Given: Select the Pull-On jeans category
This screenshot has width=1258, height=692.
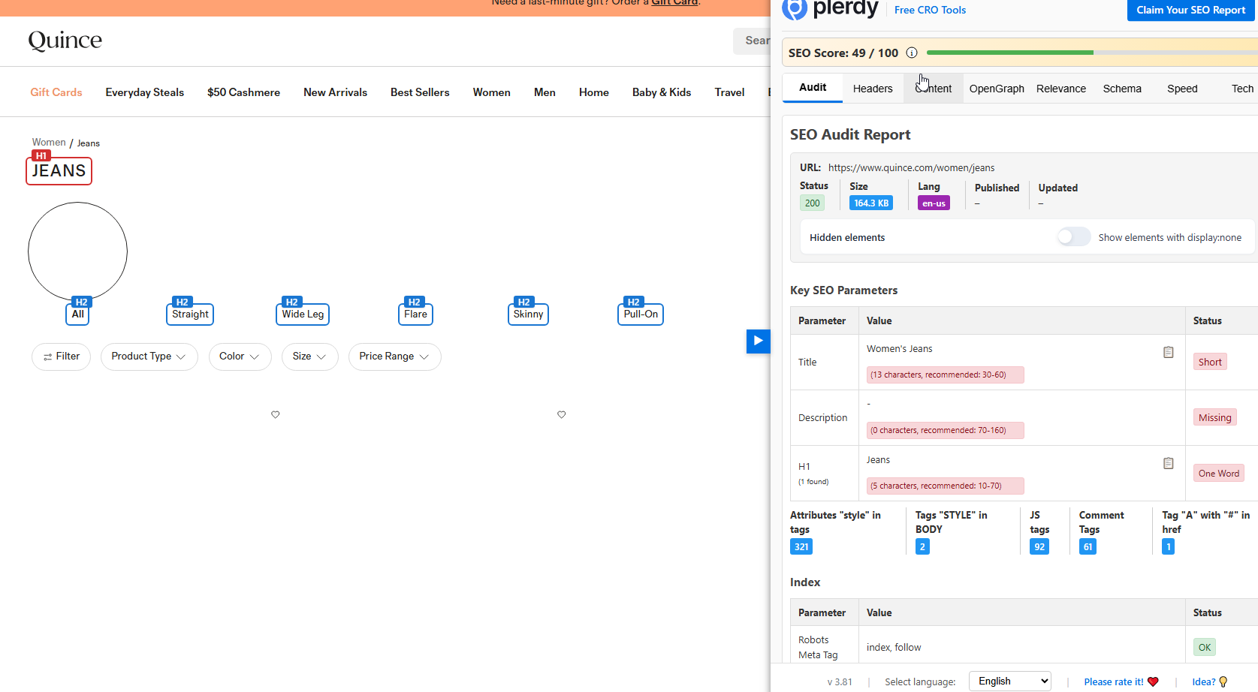Looking at the screenshot, I should pyautogui.click(x=641, y=314).
